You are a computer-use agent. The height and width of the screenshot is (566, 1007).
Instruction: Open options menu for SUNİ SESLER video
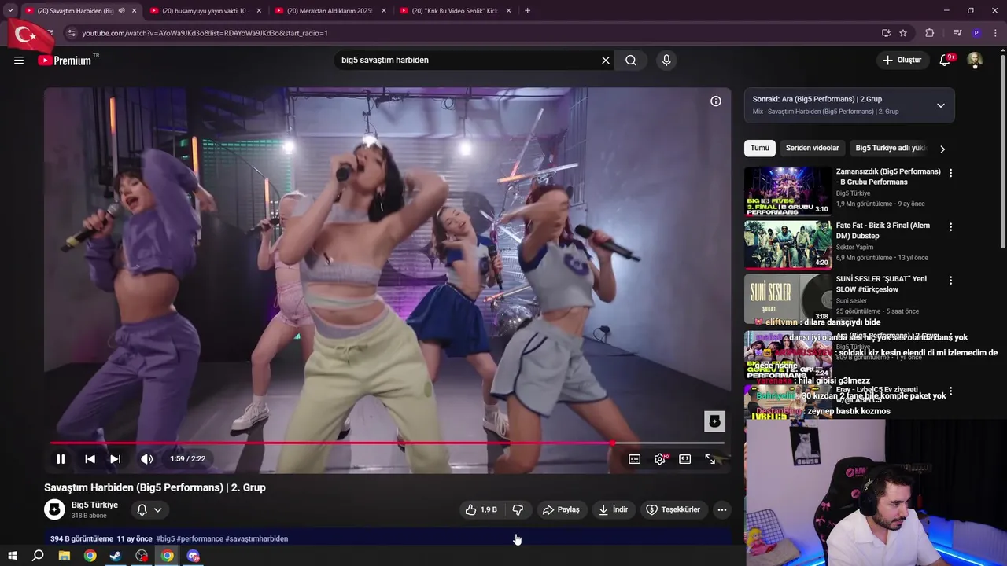(x=950, y=281)
